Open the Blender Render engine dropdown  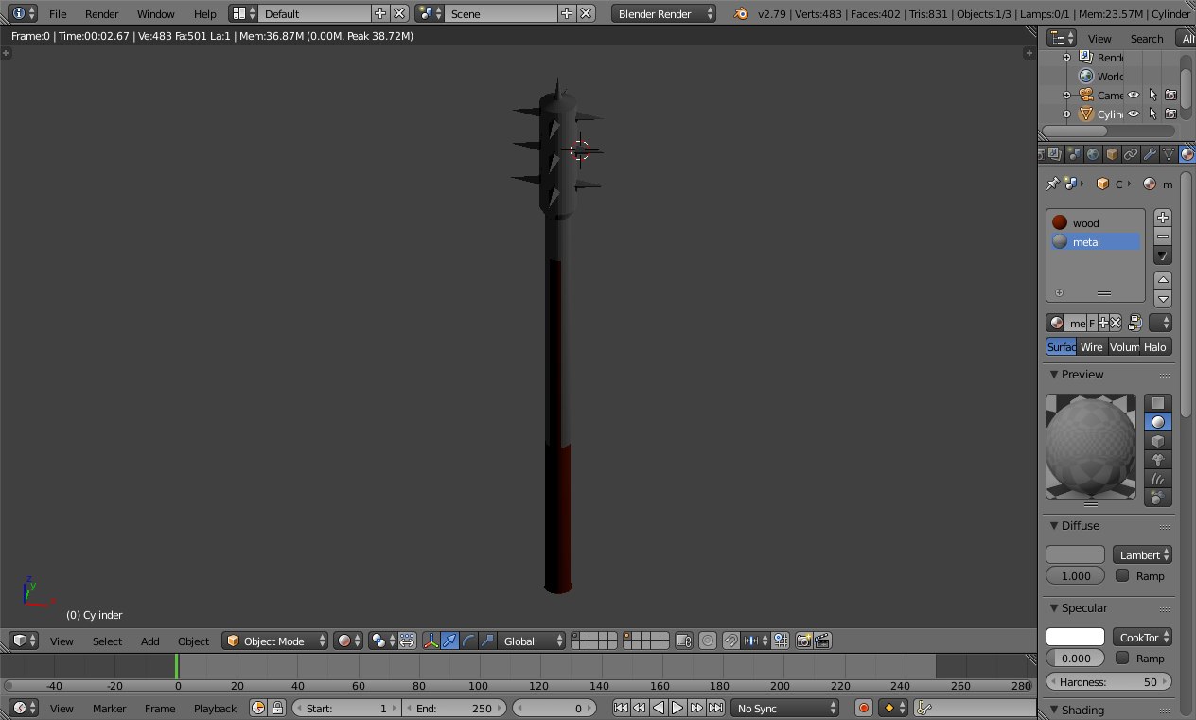663,13
